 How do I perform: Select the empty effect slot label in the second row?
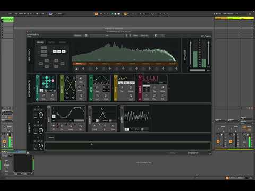pyautogui.click(x=51, y=137)
